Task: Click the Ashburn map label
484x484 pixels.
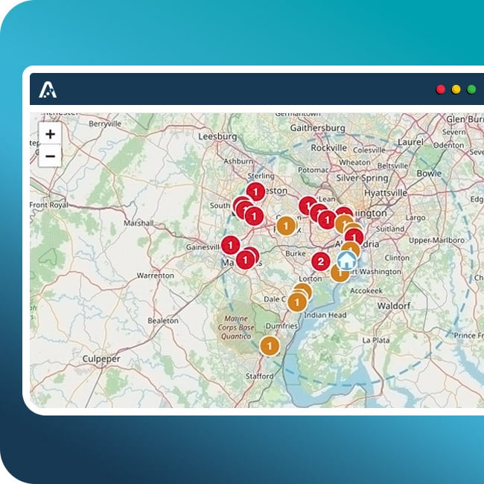Action: [x=238, y=161]
